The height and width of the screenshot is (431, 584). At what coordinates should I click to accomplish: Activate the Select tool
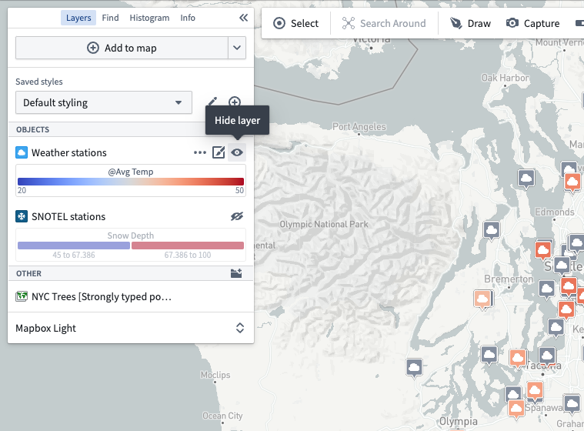tap(295, 23)
